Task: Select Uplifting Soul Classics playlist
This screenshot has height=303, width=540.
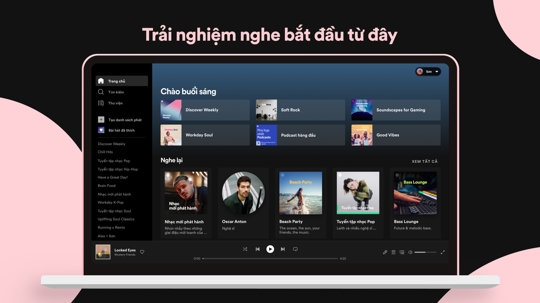Action: pos(116,219)
